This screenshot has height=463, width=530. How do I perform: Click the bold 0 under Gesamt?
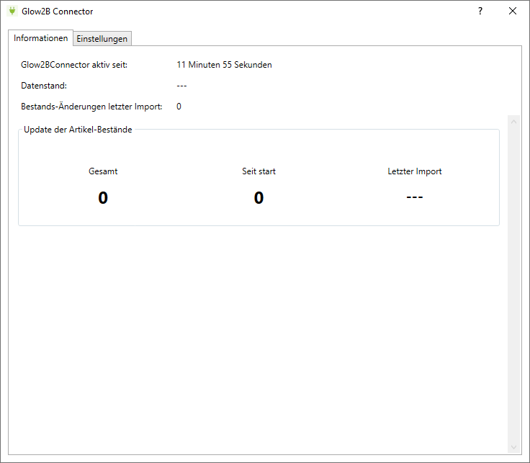103,198
